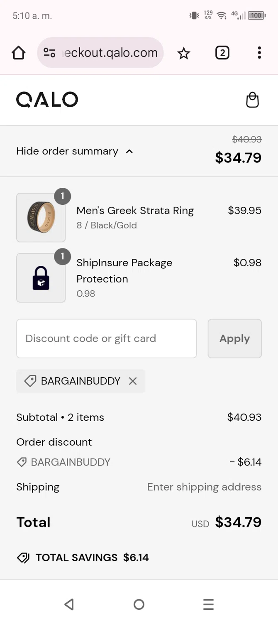Open the browser three-dot menu
The image size is (278, 623).
click(259, 53)
